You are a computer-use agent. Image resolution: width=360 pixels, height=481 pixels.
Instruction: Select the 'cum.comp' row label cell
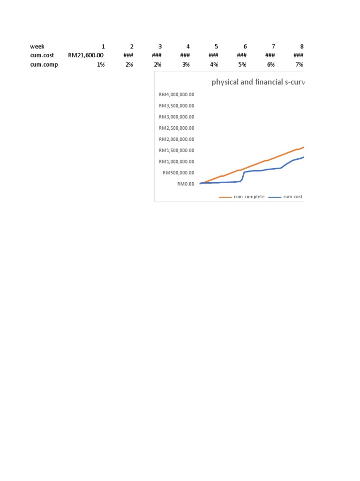coord(44,64)
